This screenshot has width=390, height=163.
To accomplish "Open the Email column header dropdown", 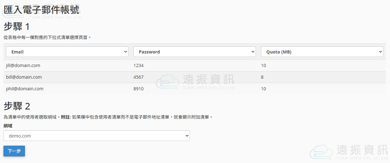I will click(x=67, y=52).
